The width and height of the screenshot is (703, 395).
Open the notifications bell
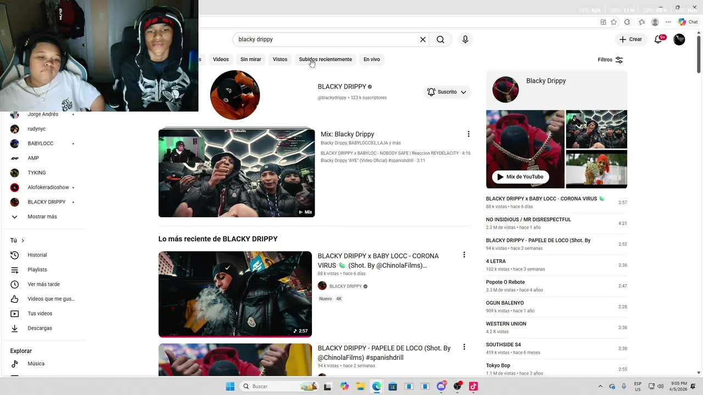click(x=659, y=39)
